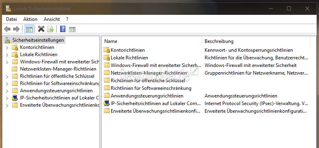Click Kontorichtlinien folder icon in list pane
The height and width of the screenshot is (148, 319).
click(107, 50)
